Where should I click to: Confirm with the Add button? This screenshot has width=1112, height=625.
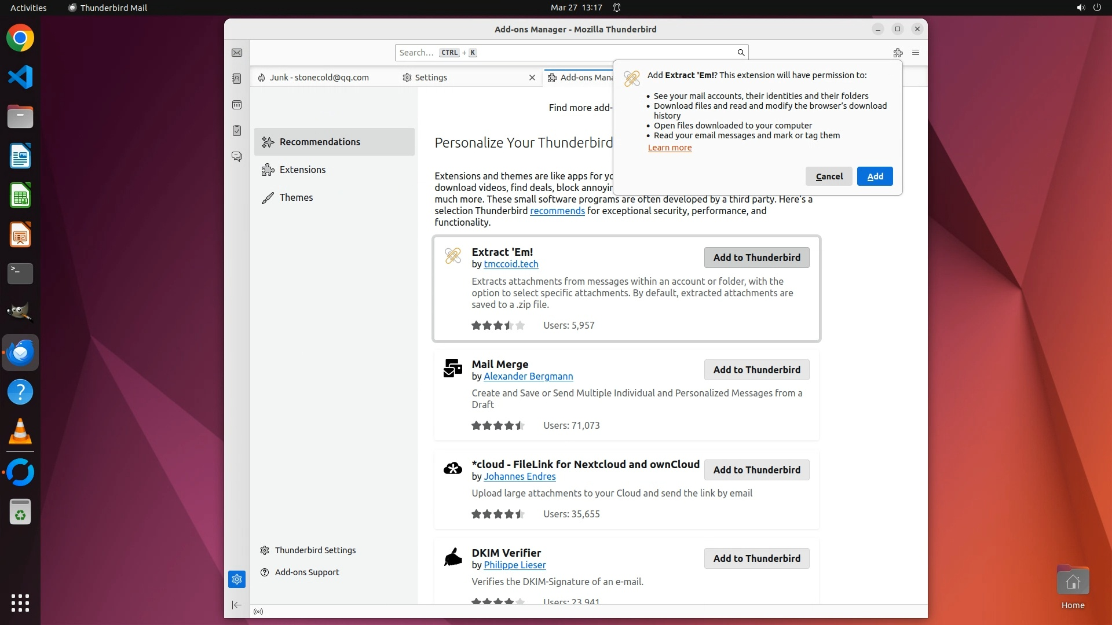[875, 177]
